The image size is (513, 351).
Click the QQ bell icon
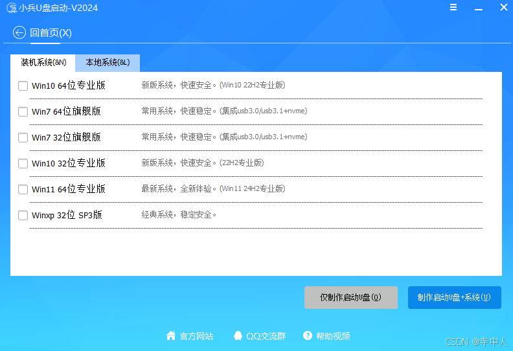(x=238, y=335)
